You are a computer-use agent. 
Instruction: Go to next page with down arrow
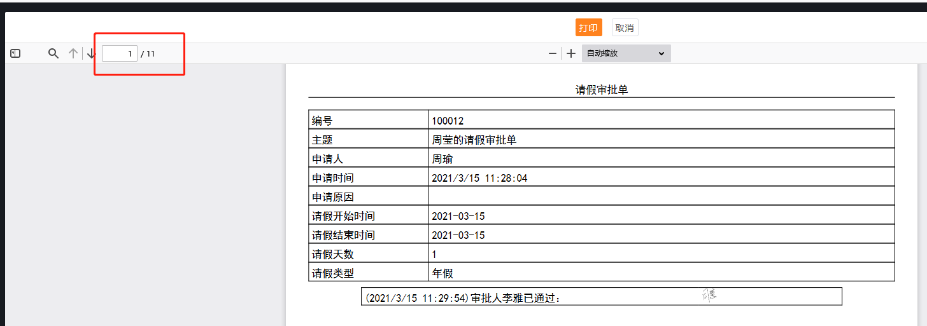point(91,54)
